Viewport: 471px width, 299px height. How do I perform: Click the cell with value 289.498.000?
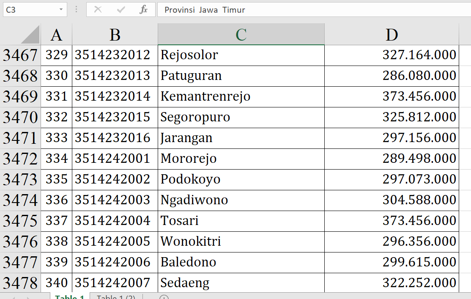[392, 159]
